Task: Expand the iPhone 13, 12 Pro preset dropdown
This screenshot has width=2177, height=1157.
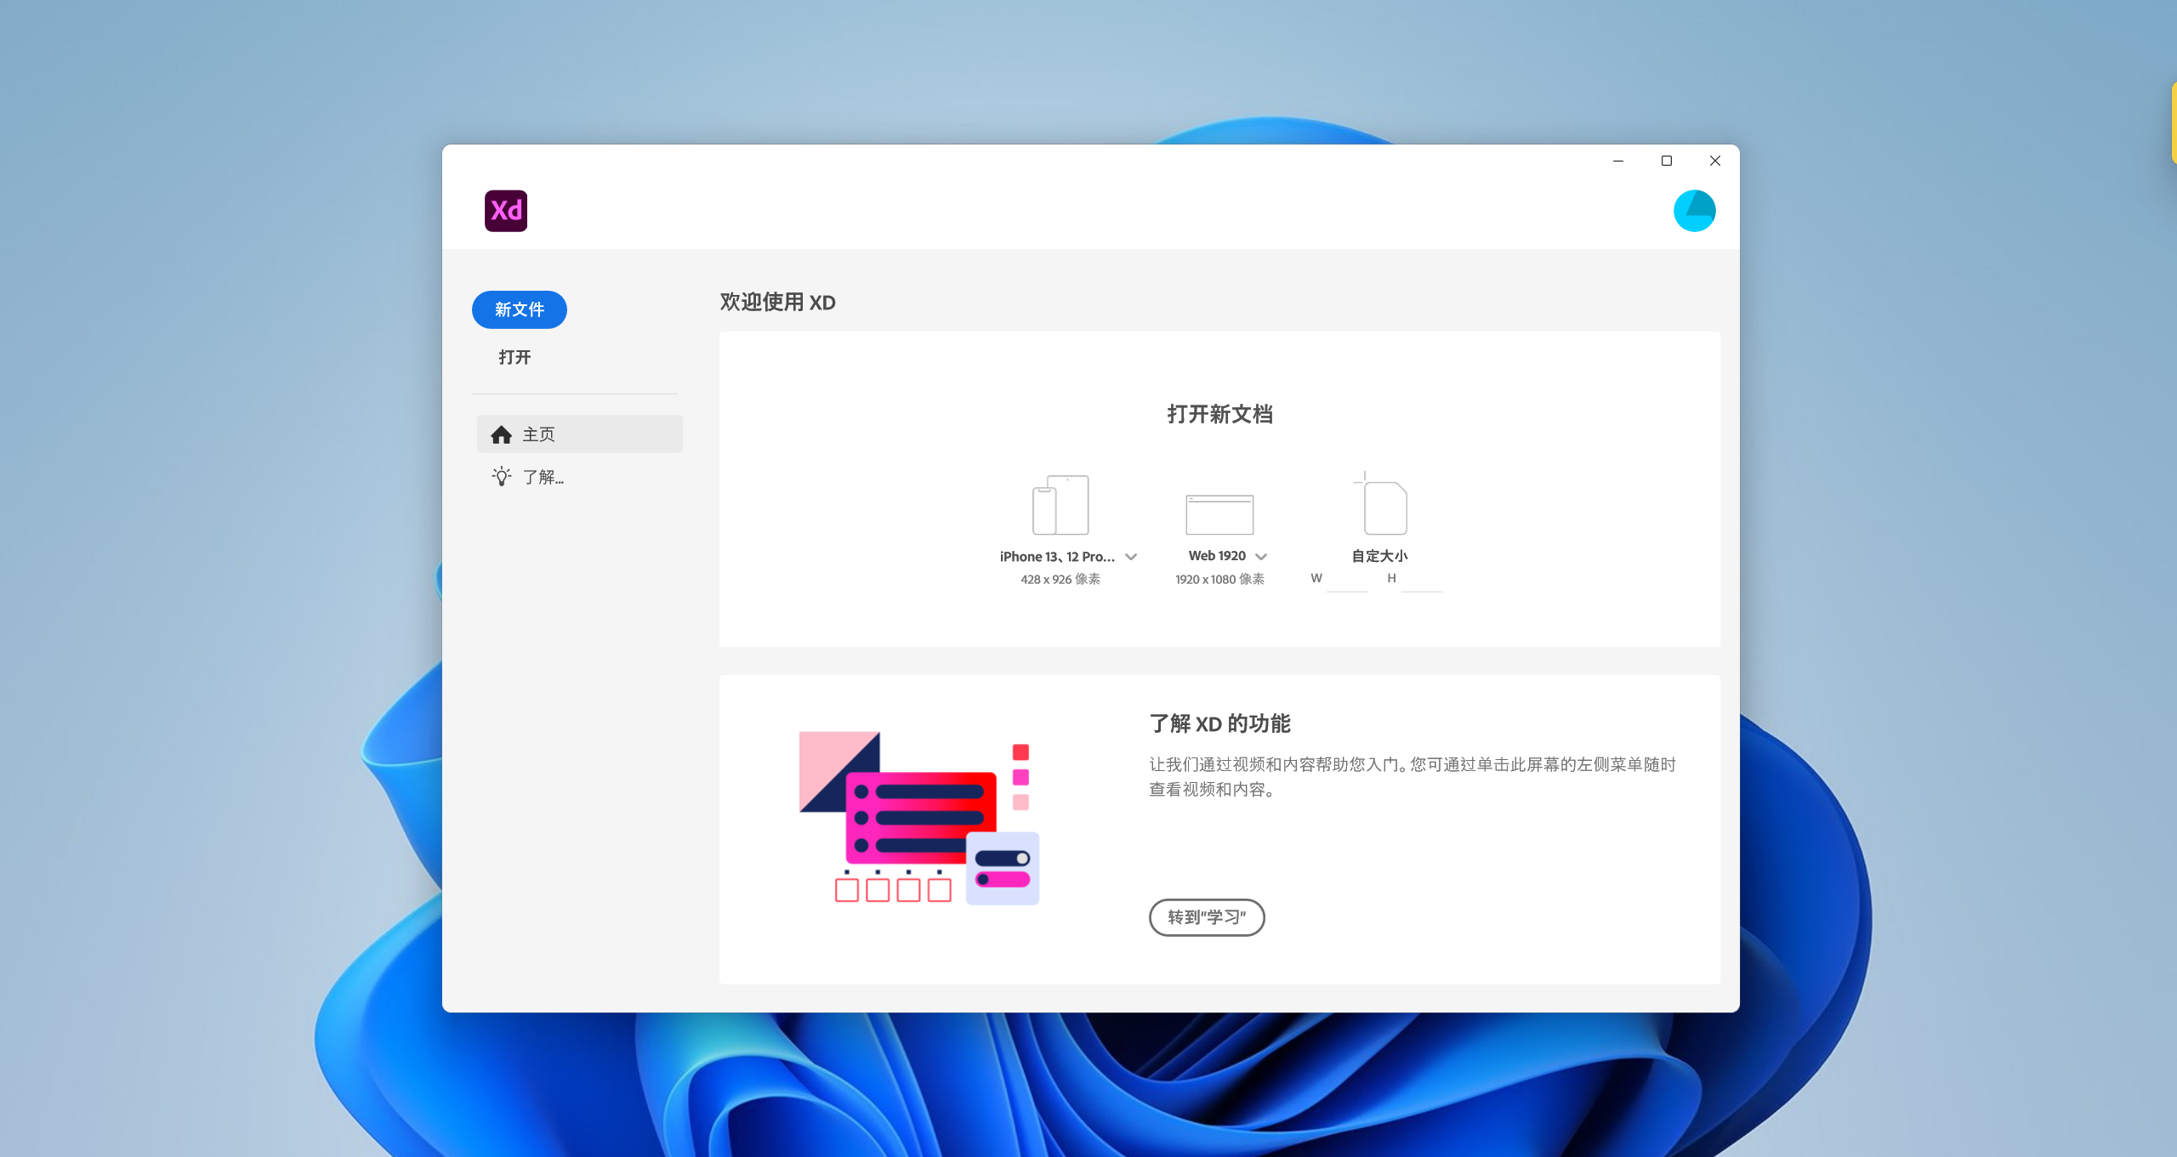Action: [x=1131, y=557]
